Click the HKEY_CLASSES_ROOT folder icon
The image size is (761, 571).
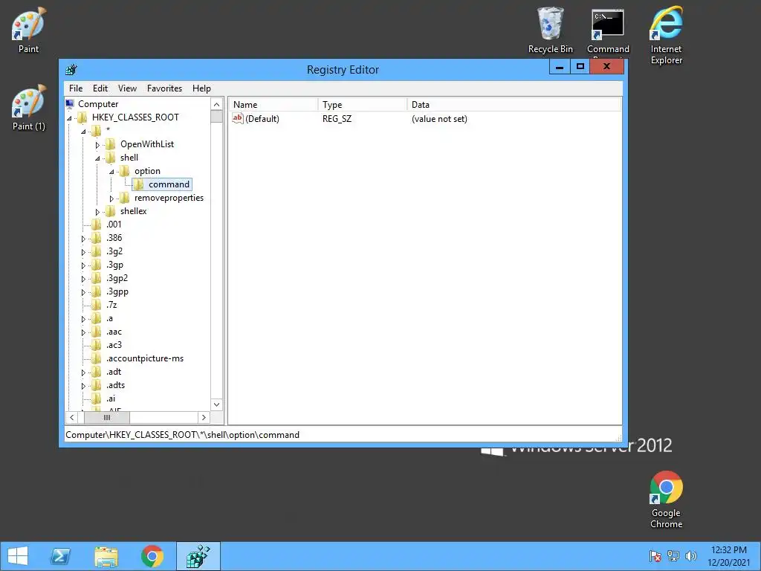82,117
